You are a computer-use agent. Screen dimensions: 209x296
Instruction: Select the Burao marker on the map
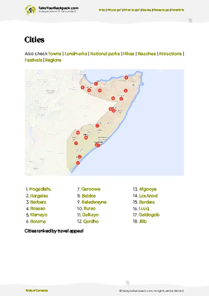pos(100,91)
